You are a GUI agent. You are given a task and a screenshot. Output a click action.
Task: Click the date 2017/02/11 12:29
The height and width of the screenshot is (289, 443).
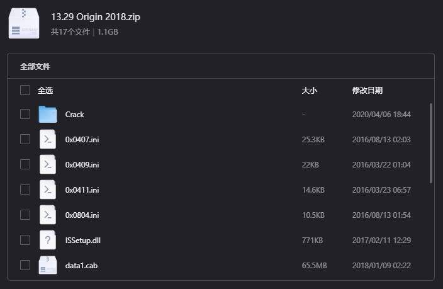(381, 240)
